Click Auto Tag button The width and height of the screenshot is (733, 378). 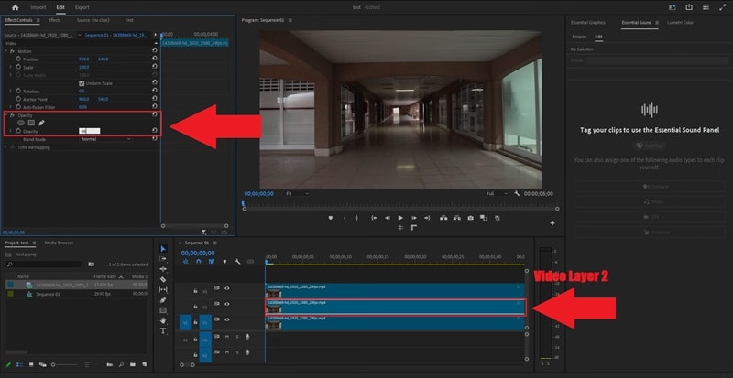tap(650, 146)
